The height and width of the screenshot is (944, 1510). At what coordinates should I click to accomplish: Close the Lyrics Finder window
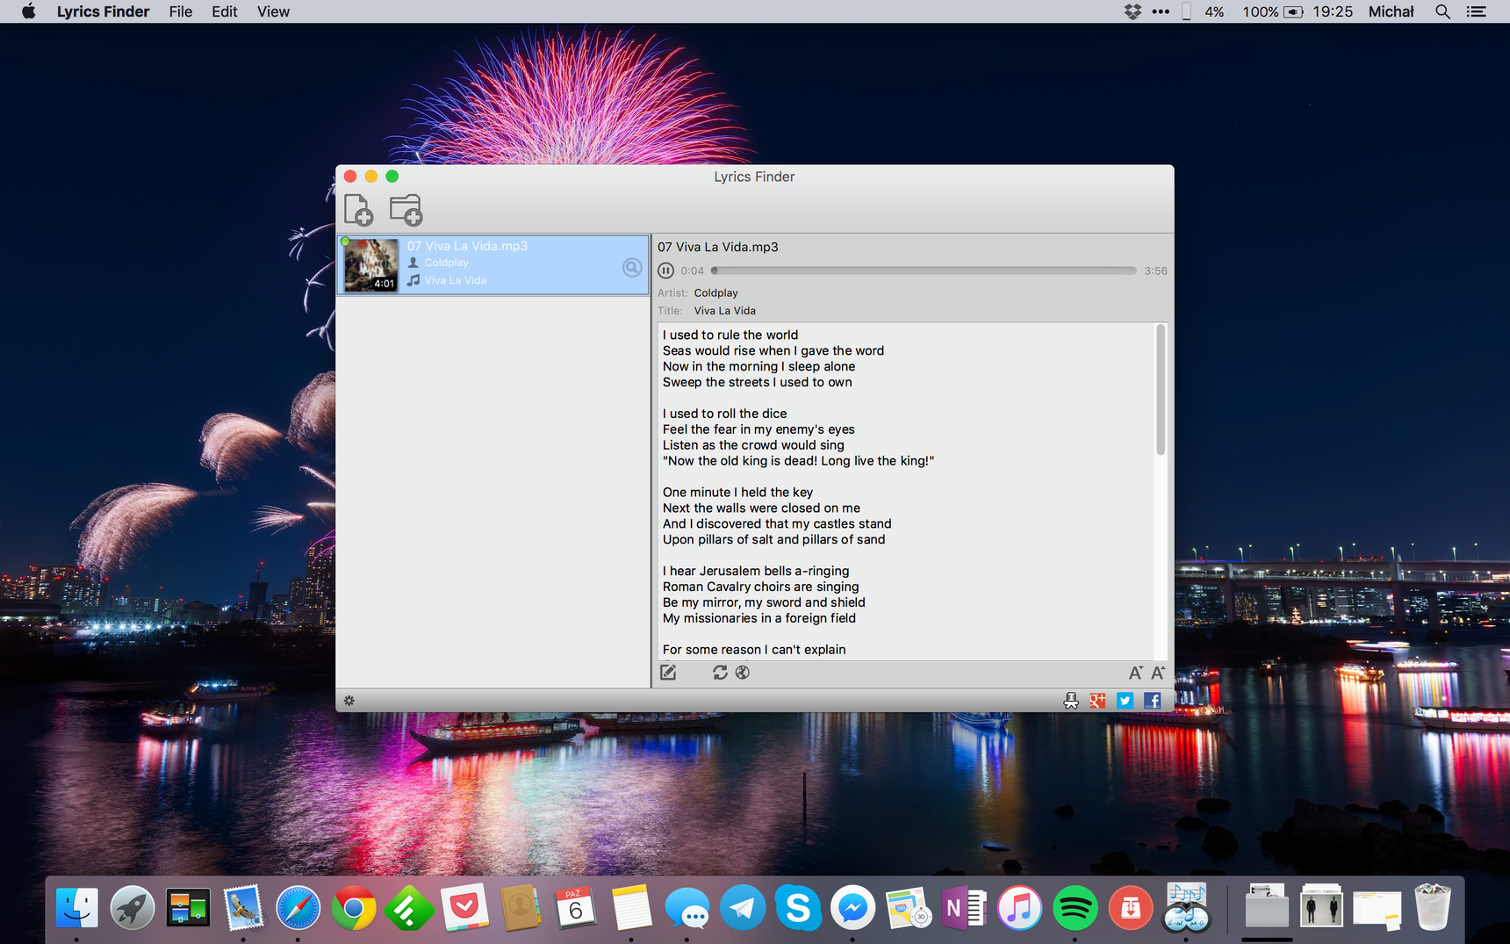tap(350, 177)
